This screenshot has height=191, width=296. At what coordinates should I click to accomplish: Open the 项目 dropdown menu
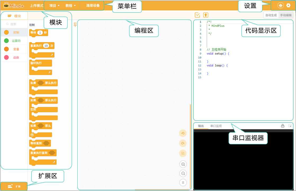tap(54, 6)
